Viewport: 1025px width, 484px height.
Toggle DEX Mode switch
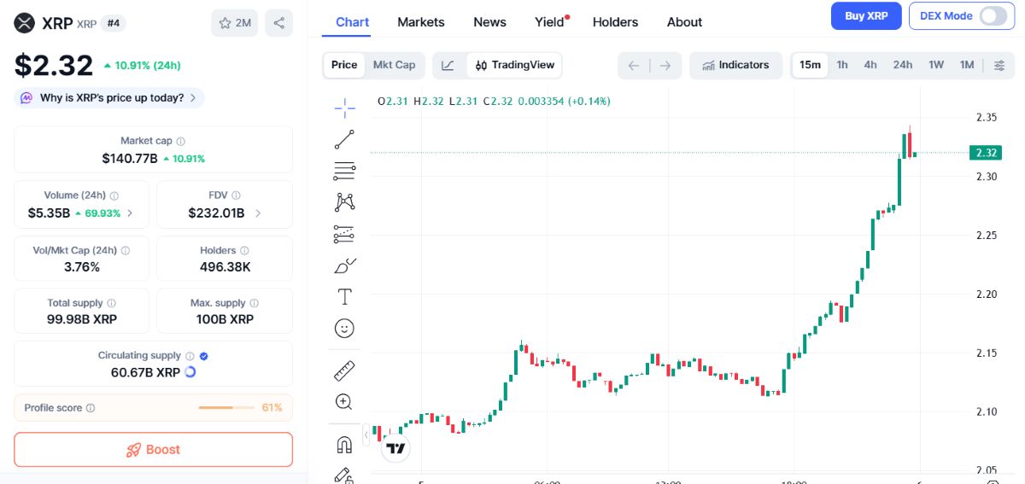click(x=993, y=16)
